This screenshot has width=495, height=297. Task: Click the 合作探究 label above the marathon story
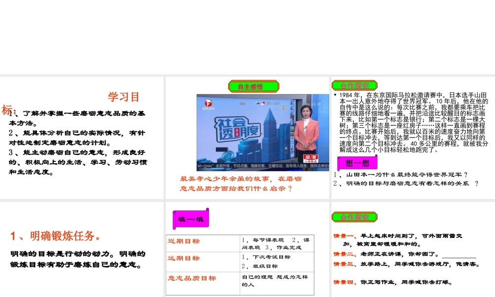pyautogui.click(x=354, y=85)
